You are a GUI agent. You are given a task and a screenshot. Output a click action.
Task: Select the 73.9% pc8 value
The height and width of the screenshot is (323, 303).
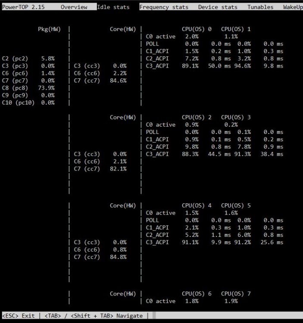pyautogui.click(x=46, y=88)
